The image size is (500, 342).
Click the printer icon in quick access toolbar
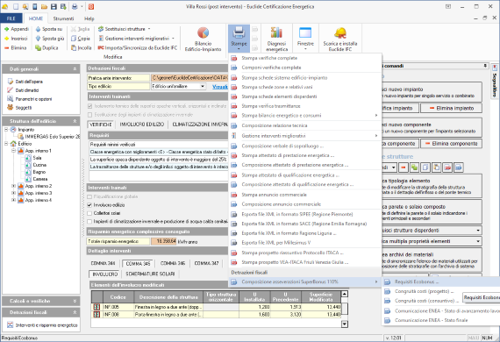[x=75, y=6]
